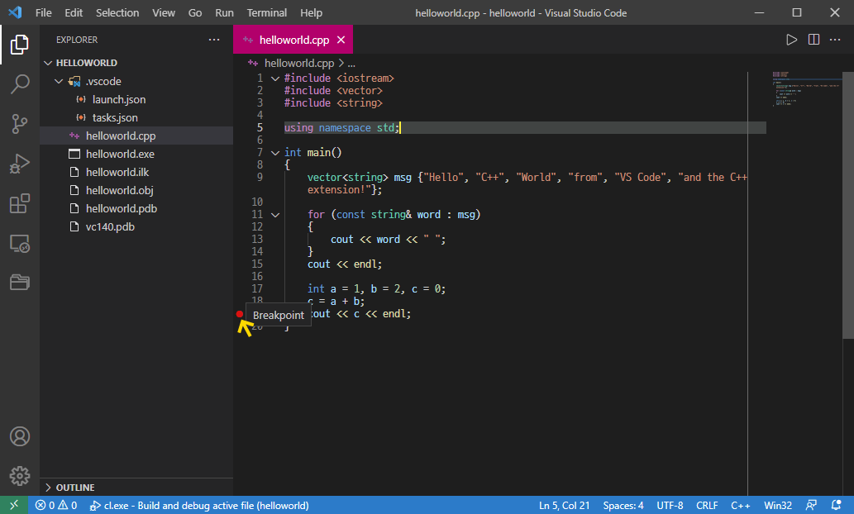The height and width of the screenshot is (514, 854).
Task: Click helloworld.cpp in the breadcrumb
Action: [x=299, y=63]
